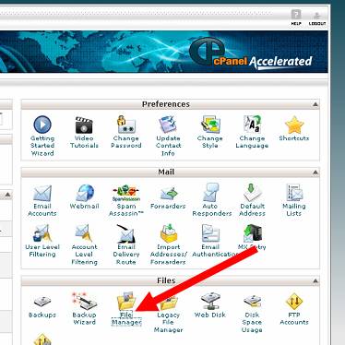Open the Change Password icon
Viewport: 345px width, 345px height.
point(126,125)
